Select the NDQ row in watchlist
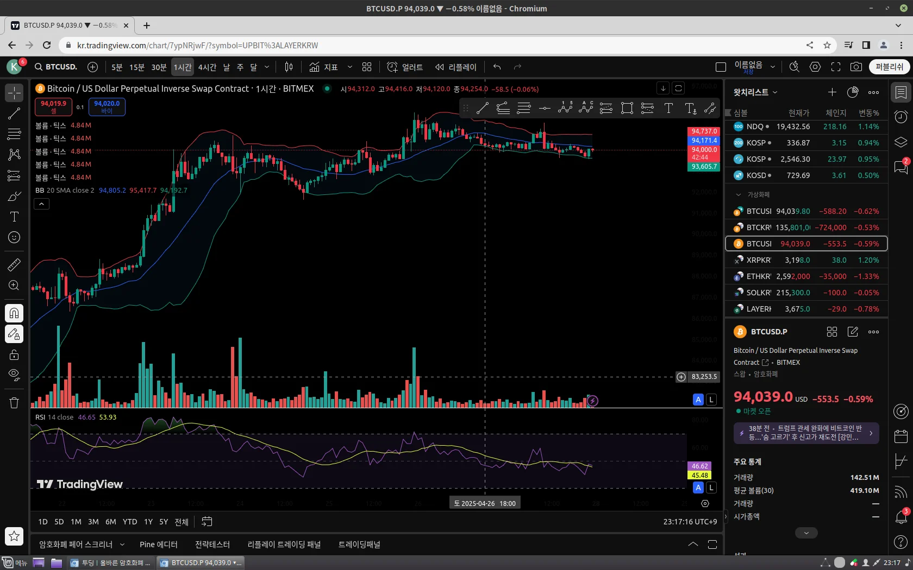 pyautogui.click(x=806, y=126)
